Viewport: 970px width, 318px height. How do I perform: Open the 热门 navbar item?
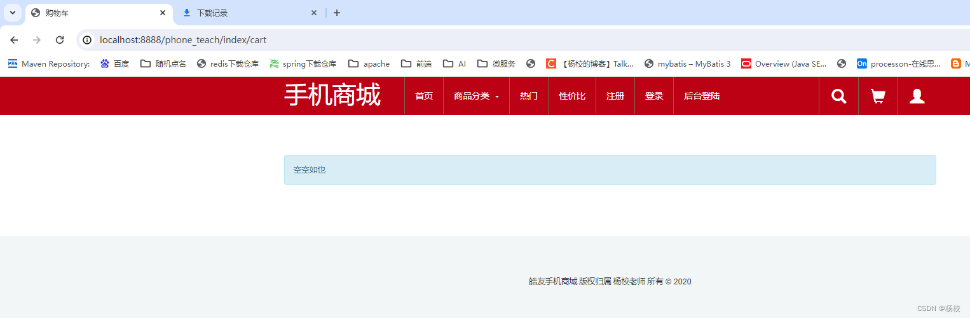point(529,96)
